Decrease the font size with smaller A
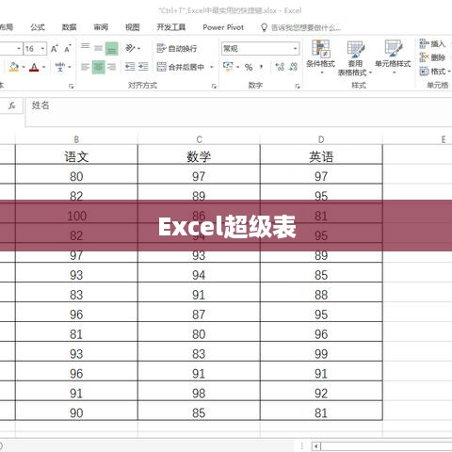This screenshot has width=452, height=452. (x=68, y=49)
